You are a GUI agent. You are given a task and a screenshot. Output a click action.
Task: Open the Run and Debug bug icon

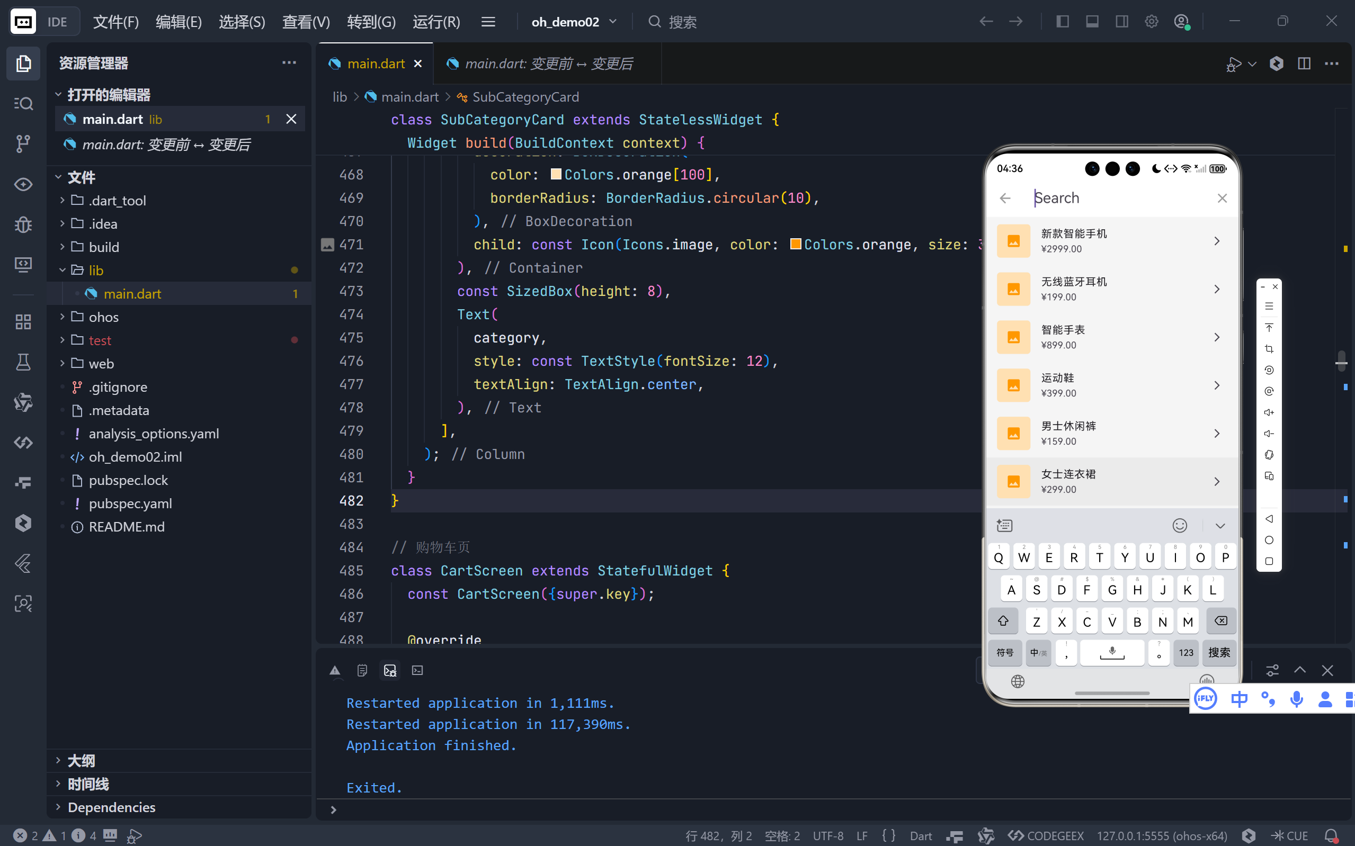(23, 224)
